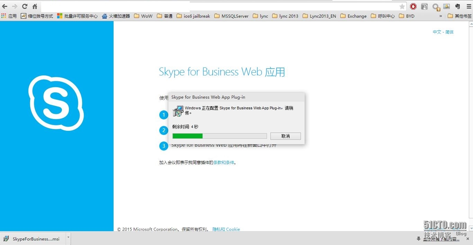
Task: Open the Exchange bookmark folder
Action: [x=354, y=16]
